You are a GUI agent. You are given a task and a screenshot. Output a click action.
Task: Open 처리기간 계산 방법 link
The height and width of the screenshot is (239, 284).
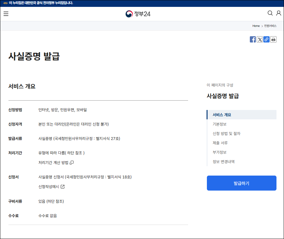[x=53, y=162]
